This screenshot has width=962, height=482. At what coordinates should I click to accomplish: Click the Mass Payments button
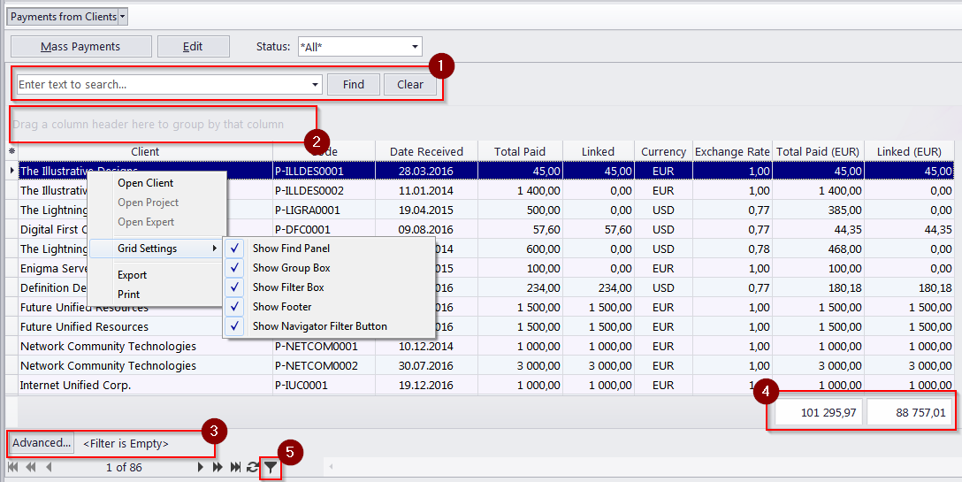81,47
